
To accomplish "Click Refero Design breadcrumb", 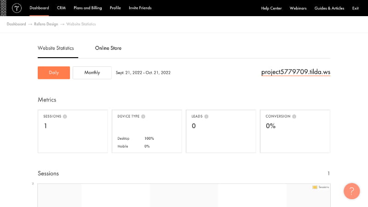I will (x=46, y=24).
